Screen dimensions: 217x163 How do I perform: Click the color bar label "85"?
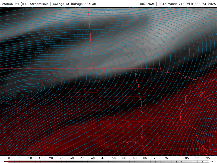click(187, 158)
